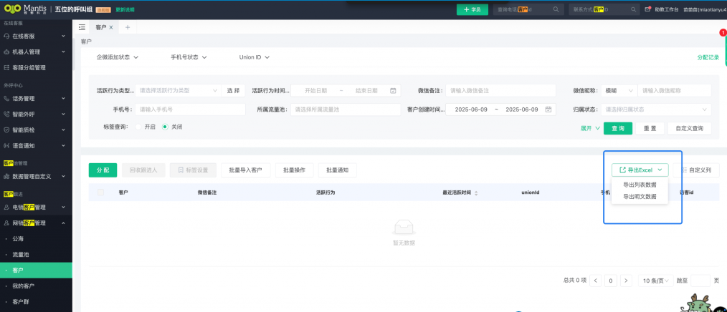727x312 pixels.
Task: Open 我的客户 in the sidebar
Action: [x=23, y=286]
